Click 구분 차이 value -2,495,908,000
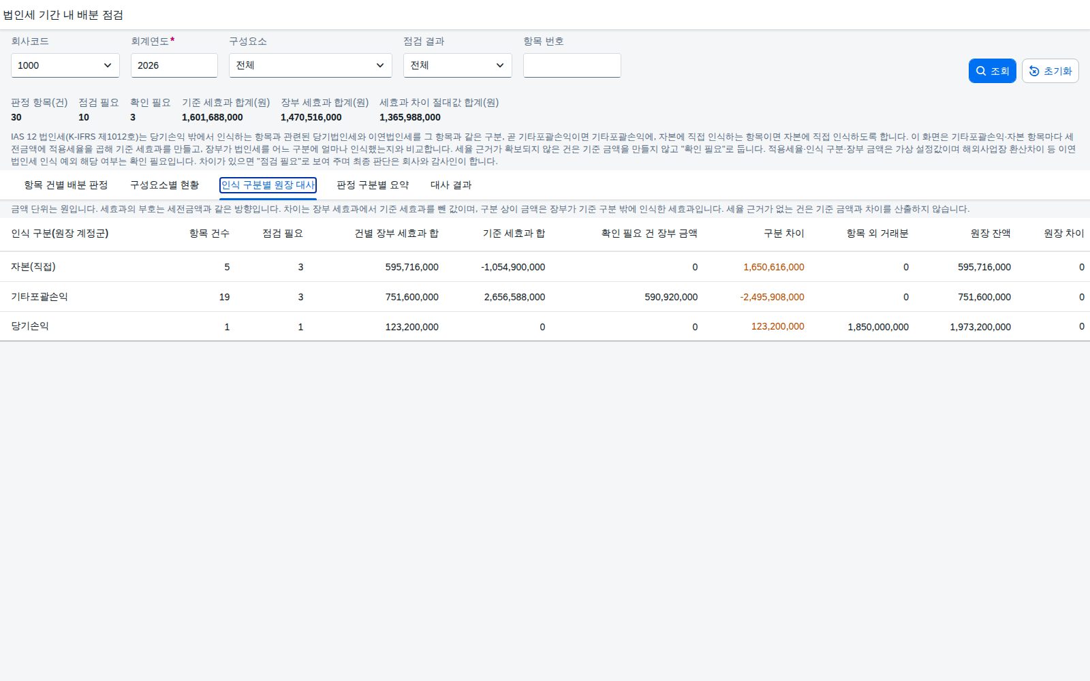 [772, 297]
